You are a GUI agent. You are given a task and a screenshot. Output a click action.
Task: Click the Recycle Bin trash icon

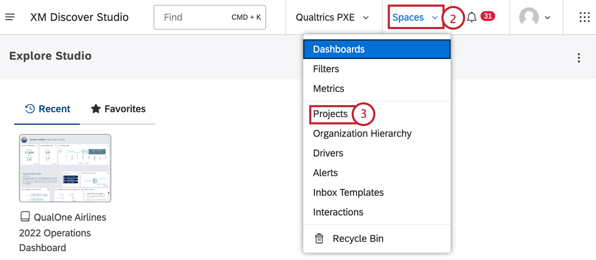[319, 239]
